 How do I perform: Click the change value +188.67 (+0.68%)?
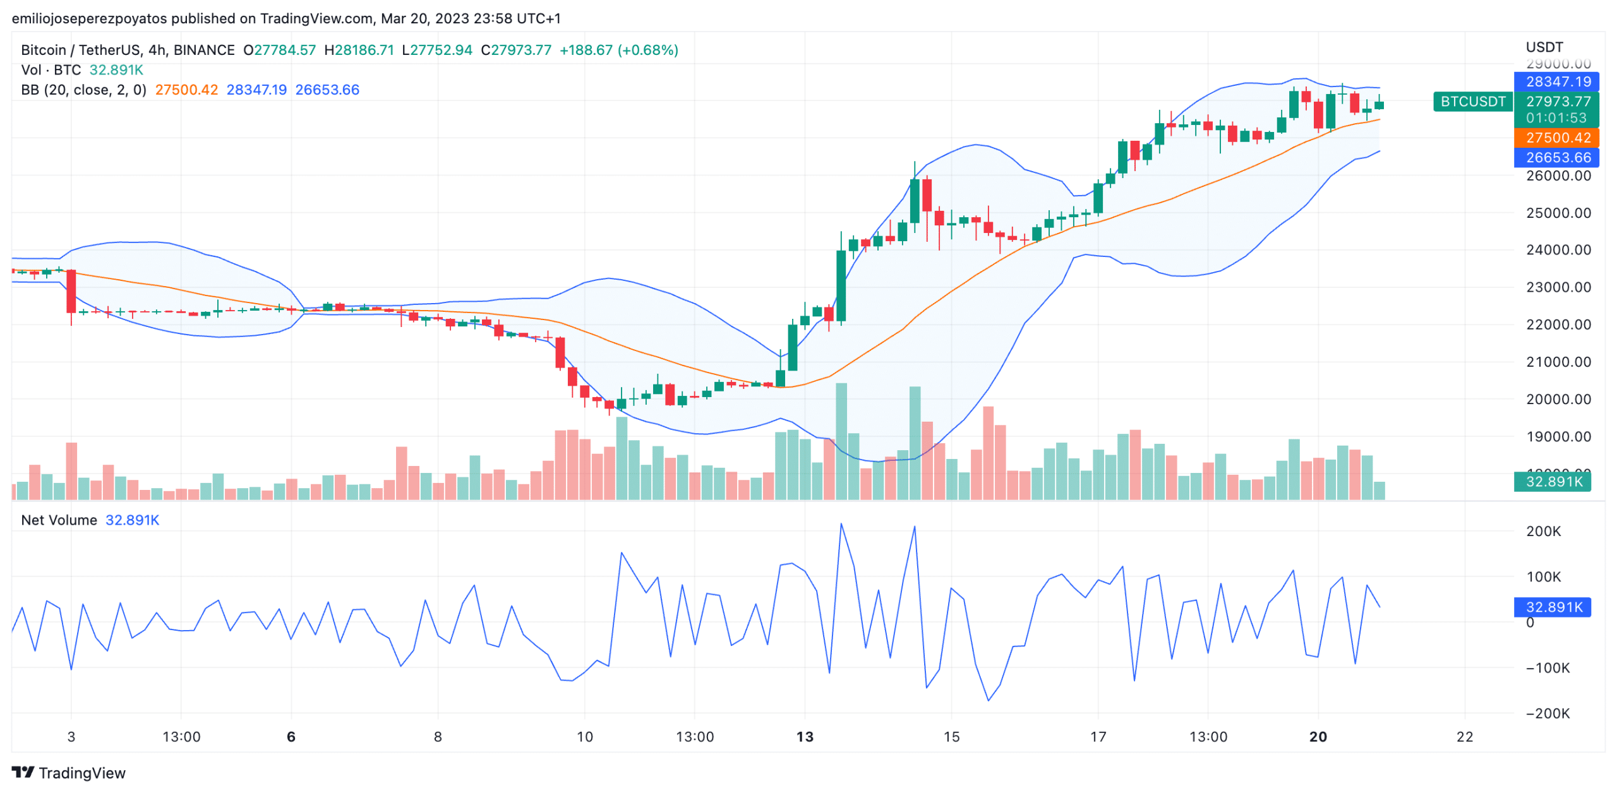click(x=619, y=50)
